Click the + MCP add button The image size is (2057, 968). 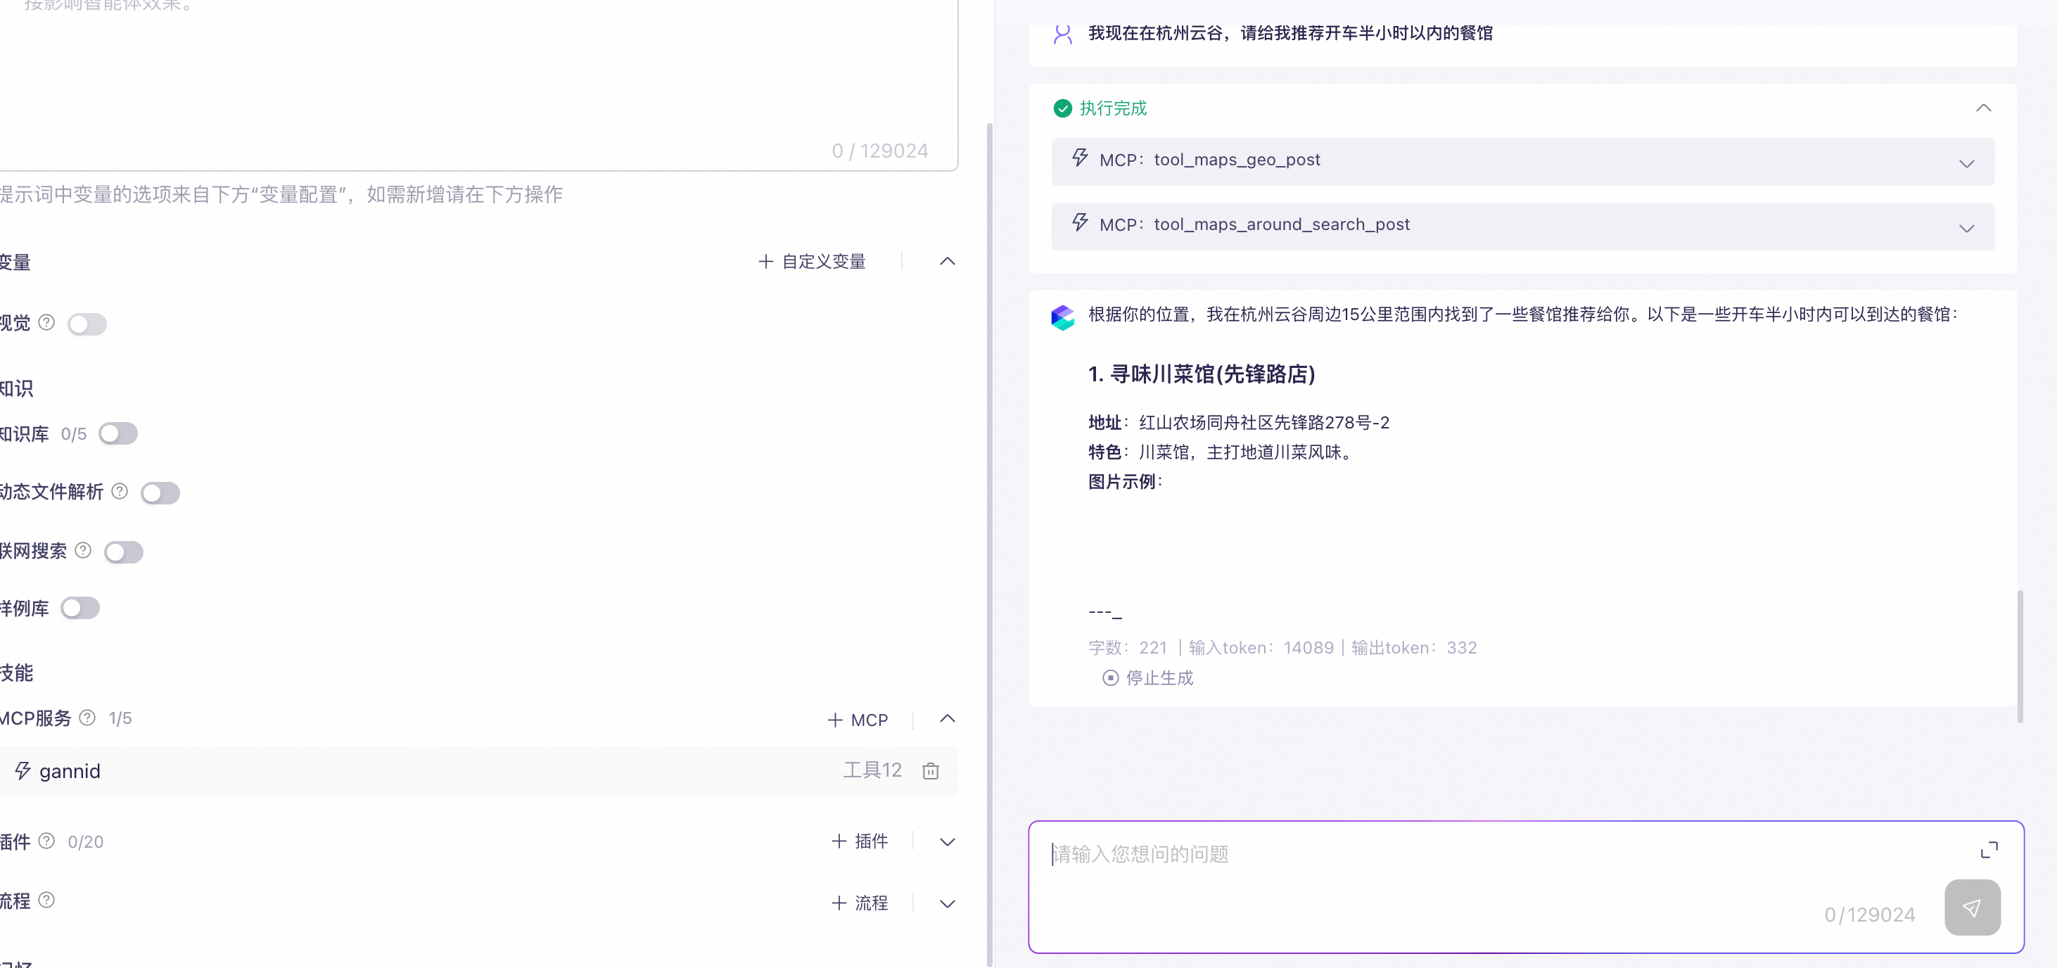point(858,720)
